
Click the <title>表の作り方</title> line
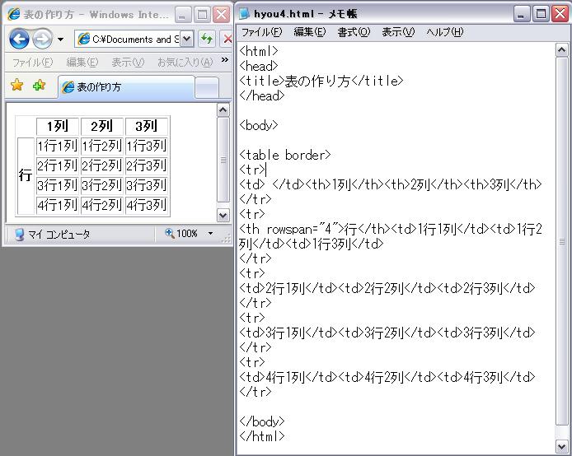point(321,81)
